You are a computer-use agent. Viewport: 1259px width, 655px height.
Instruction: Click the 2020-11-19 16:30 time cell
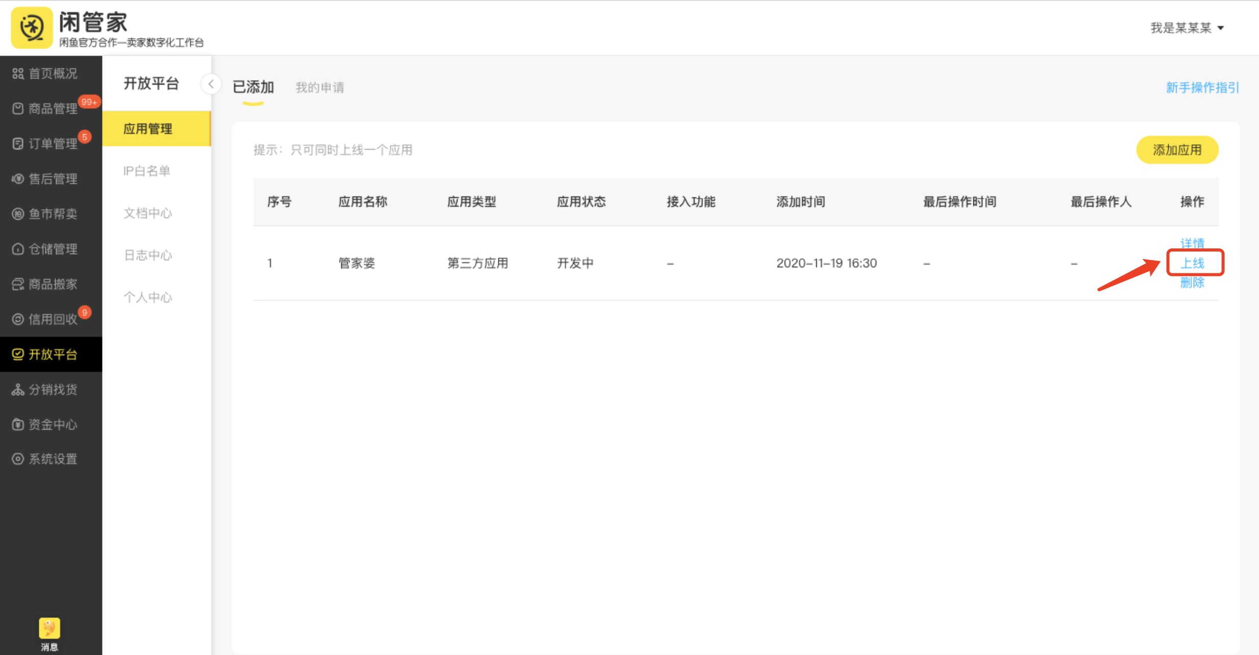tap(826, 263)
